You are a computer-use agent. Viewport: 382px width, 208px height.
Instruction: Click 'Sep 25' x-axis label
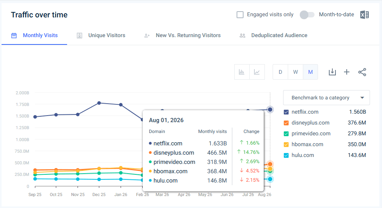coord(35,194)
